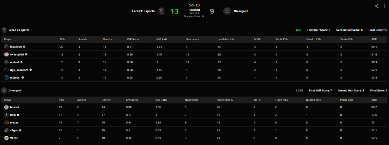Click verified badge next to tw1sty999
The image size is (389, 145).
[26, 54]
